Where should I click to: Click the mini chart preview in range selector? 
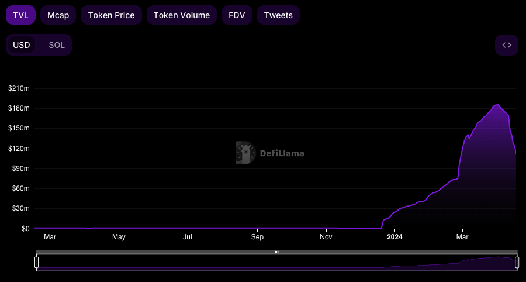point(276,263)
